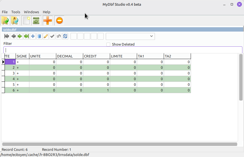Screen dimensions: 244x157
Task: Select the UNITE cell in row 2
Action: click(x=43, y=67)
